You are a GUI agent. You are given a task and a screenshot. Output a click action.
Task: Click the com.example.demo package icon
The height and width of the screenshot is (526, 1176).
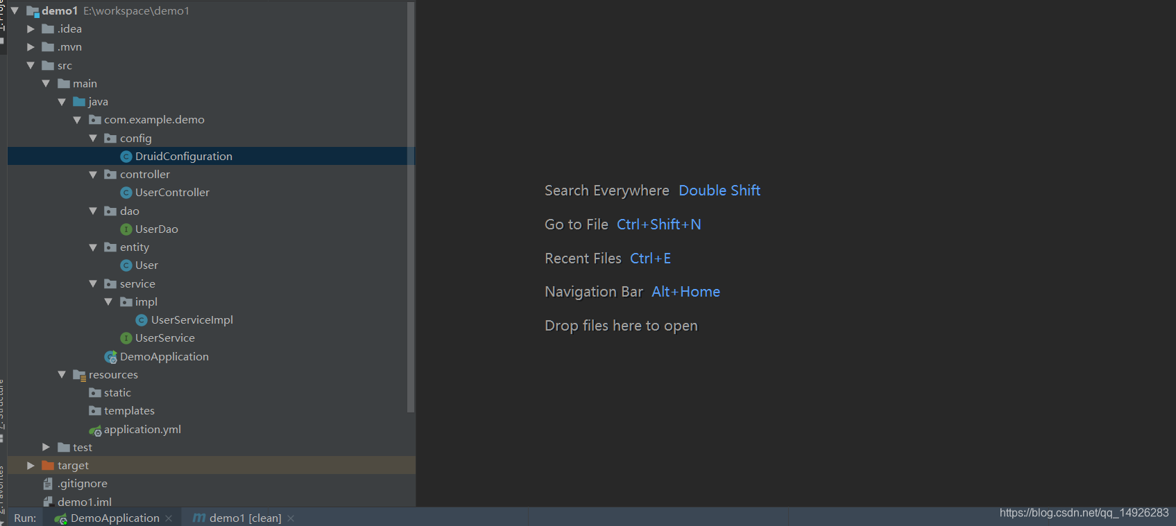(95, 120)
